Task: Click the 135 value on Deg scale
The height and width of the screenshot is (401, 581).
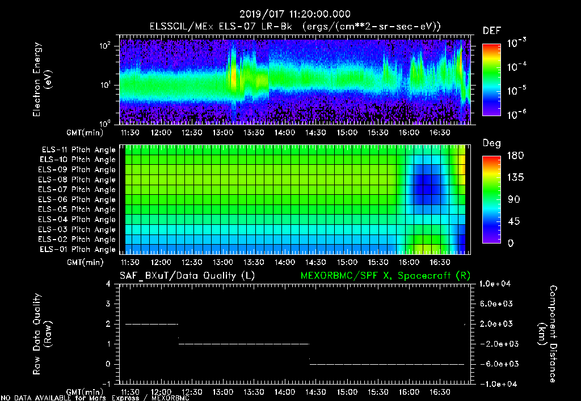Action: [515, 178]
